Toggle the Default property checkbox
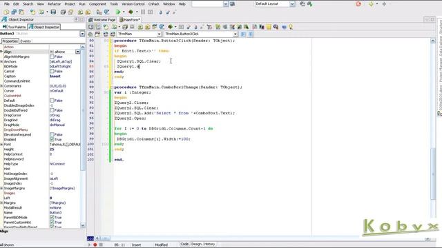442x248 pixels. click(x=52, y=101)
